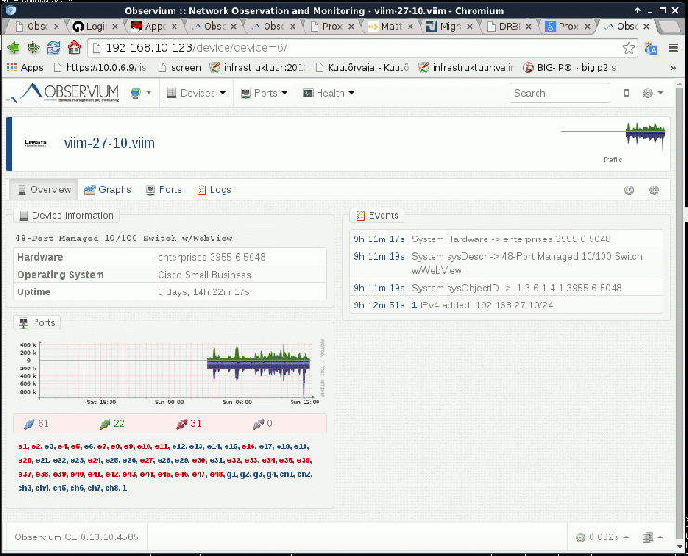Open the new tab button
The image size is (688, 556).
tap(669, 27)
